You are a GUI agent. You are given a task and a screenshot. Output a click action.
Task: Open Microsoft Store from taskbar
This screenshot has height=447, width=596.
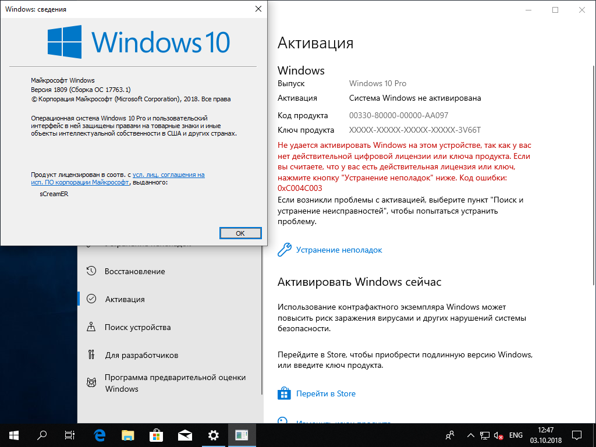point(156,435)
